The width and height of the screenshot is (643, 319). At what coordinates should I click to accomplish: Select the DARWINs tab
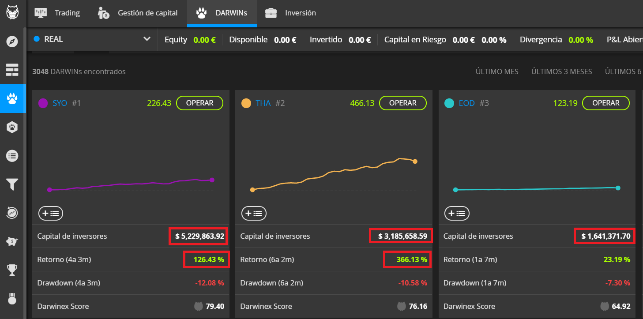[222, 13]
